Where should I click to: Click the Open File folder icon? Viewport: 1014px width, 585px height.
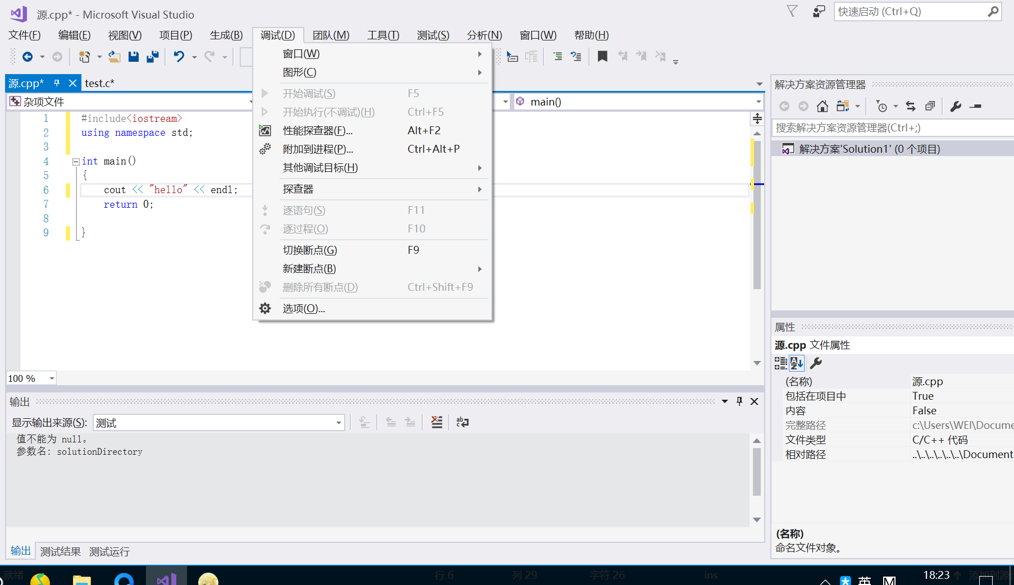(x=115, y=57)
